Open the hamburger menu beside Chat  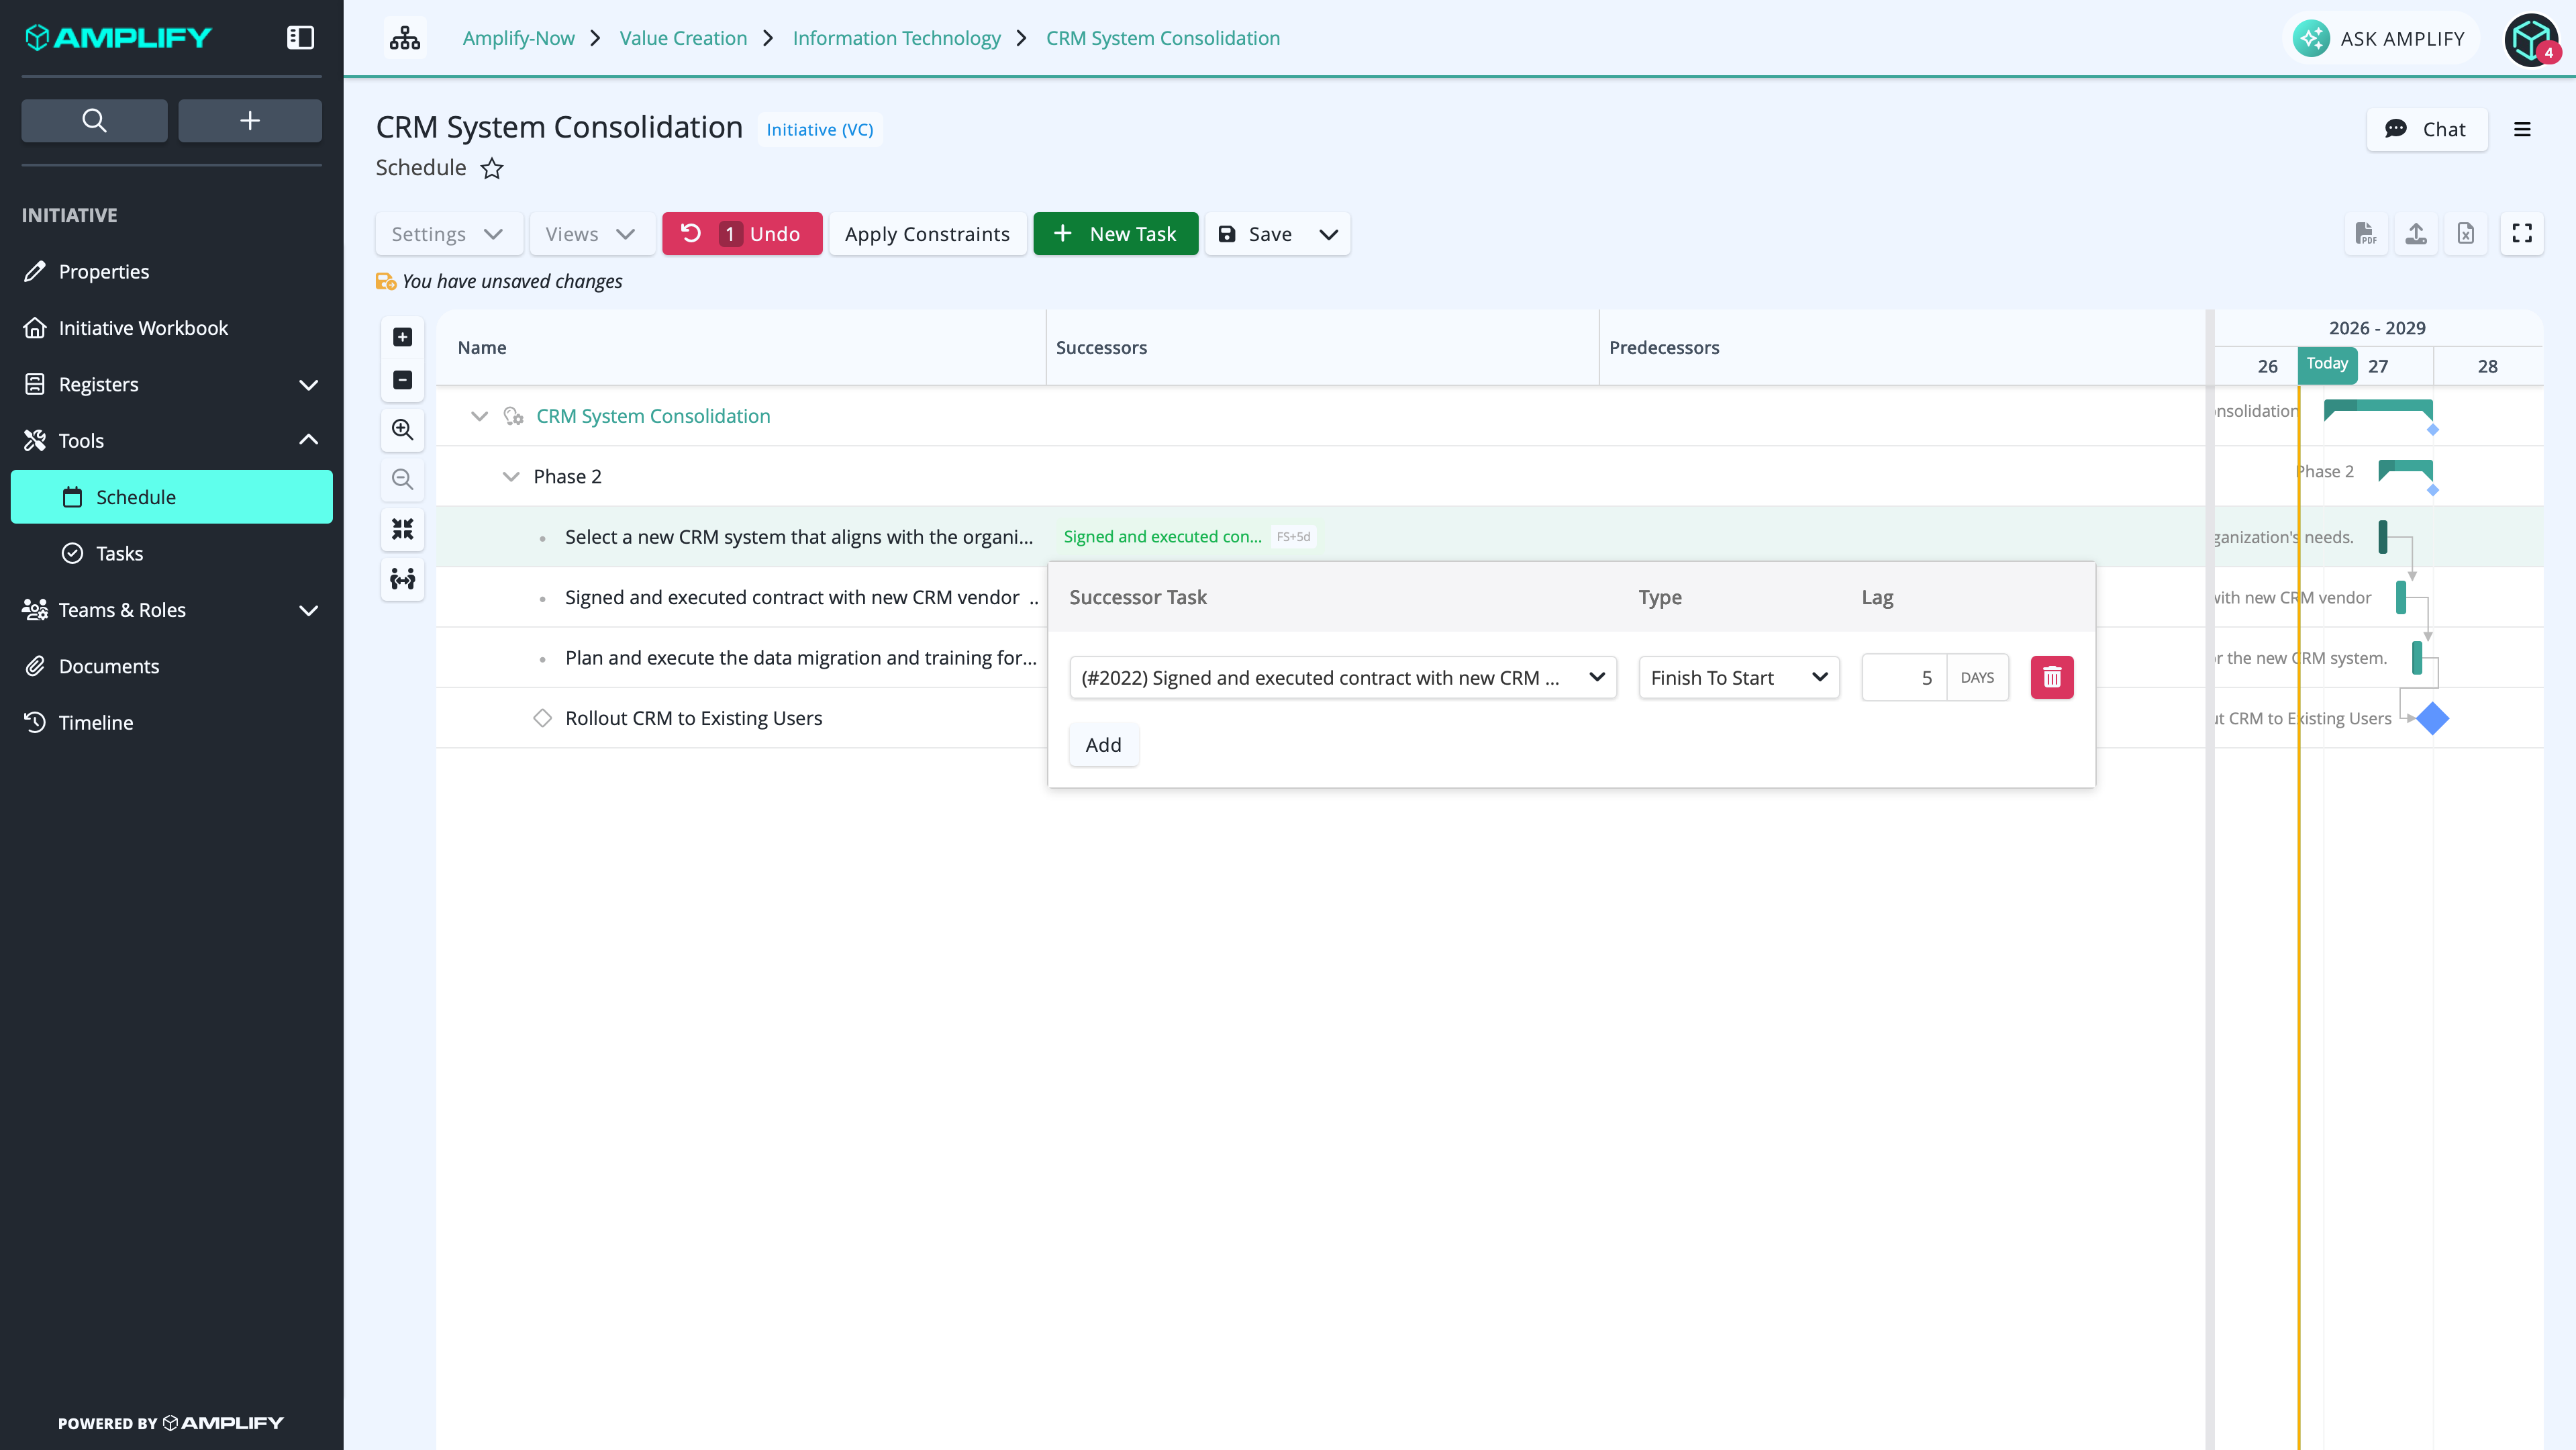tap(2522, 129)
